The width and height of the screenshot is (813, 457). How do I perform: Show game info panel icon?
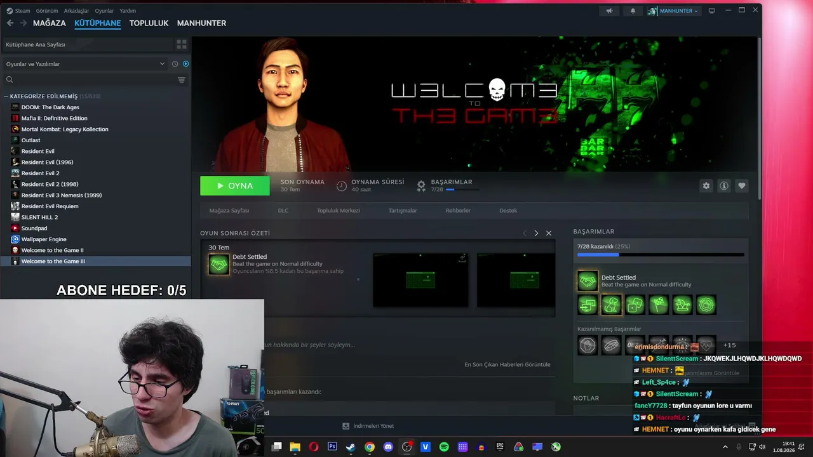[723, 186]
